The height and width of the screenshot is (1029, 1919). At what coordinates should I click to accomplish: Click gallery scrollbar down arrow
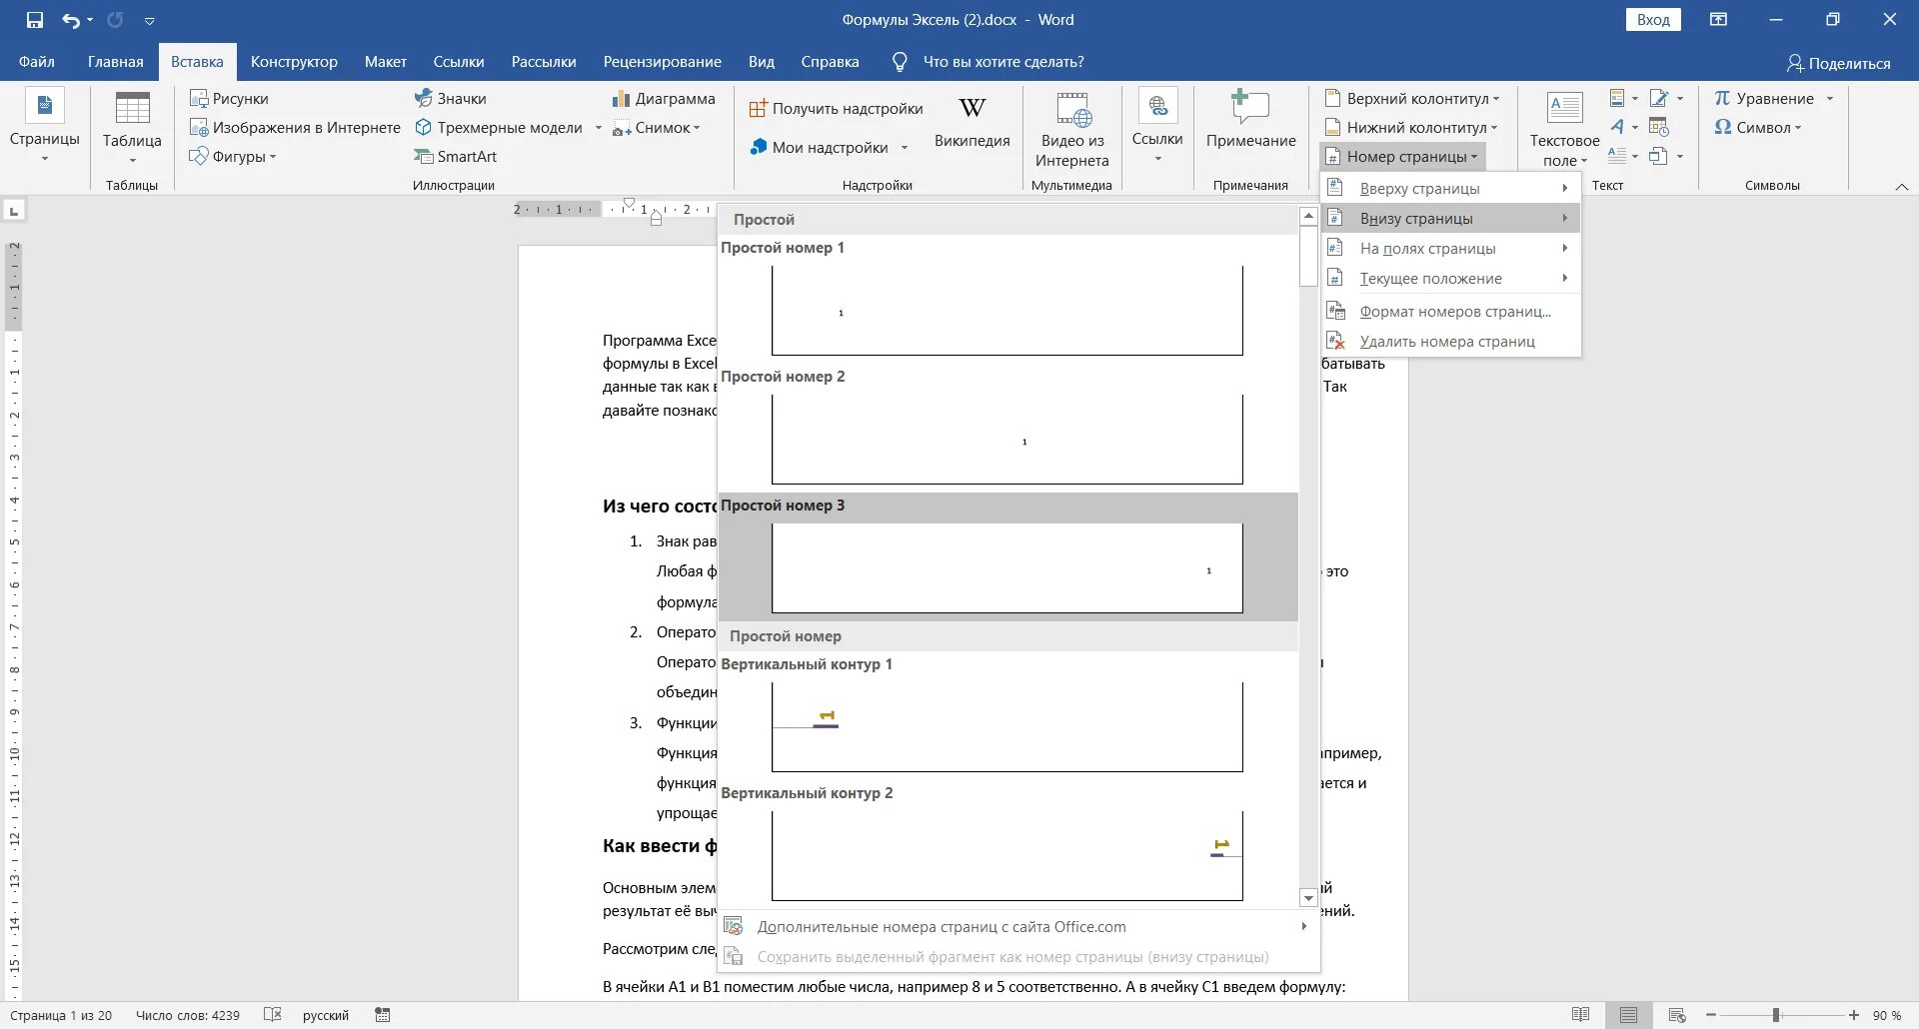(x=1308, y=897)
